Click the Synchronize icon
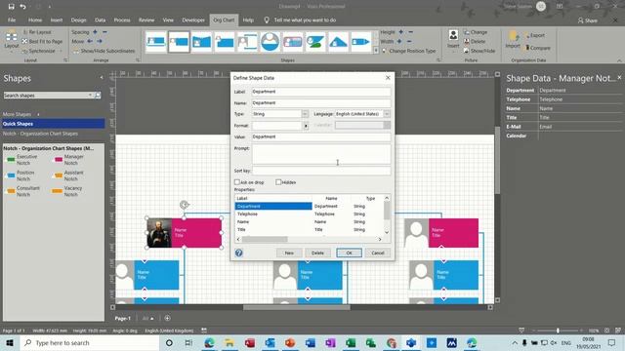The image size is (625, 351). tap(25, 51)
